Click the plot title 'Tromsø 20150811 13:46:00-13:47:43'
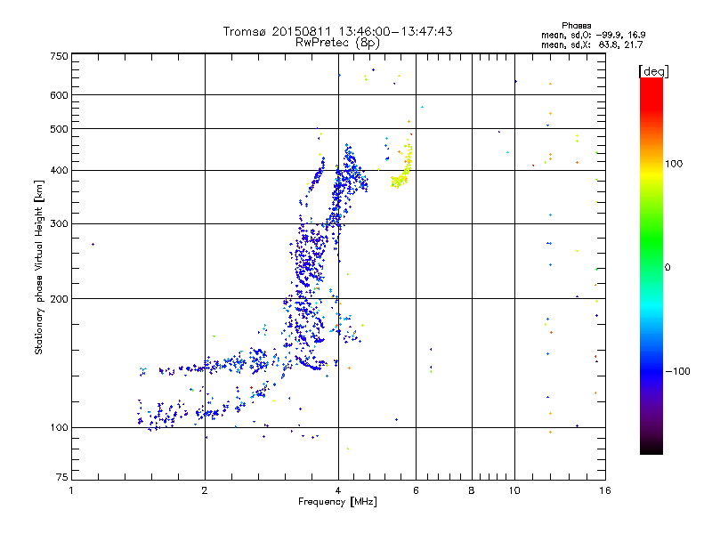This screenshot has height=534, width=712. 337,31
